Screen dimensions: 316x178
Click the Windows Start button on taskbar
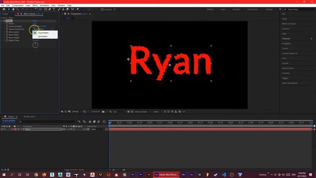coord(4,175)
